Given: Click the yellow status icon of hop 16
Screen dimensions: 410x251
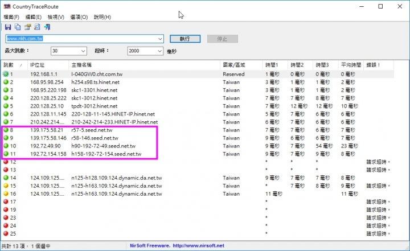Looking at the screenshot, I should pos(6,194).
